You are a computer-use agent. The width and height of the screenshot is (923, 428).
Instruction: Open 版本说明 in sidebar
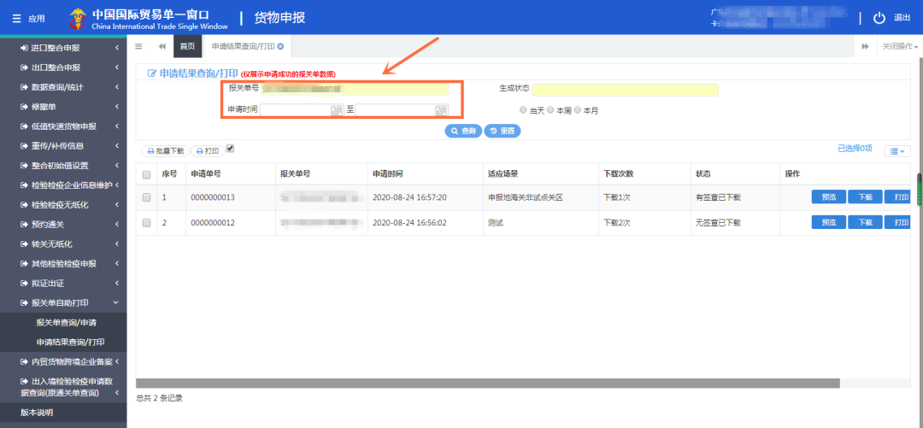pos(63,413)
